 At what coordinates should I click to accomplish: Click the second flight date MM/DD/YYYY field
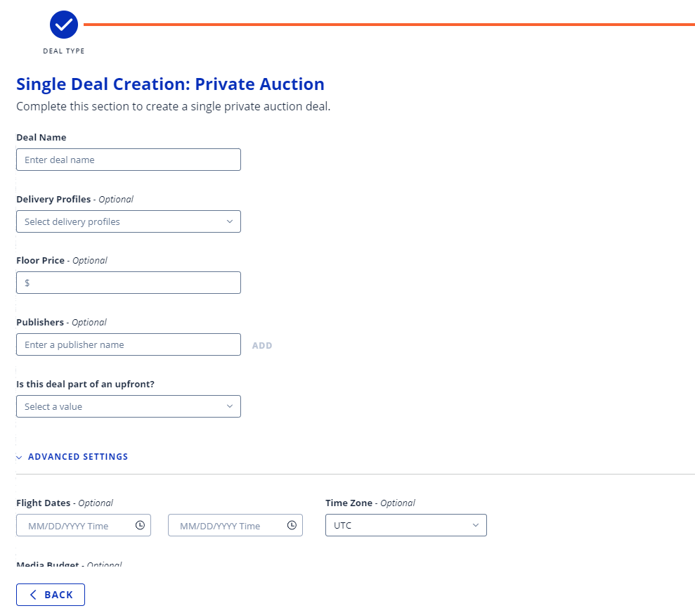[x=235, y=525]
